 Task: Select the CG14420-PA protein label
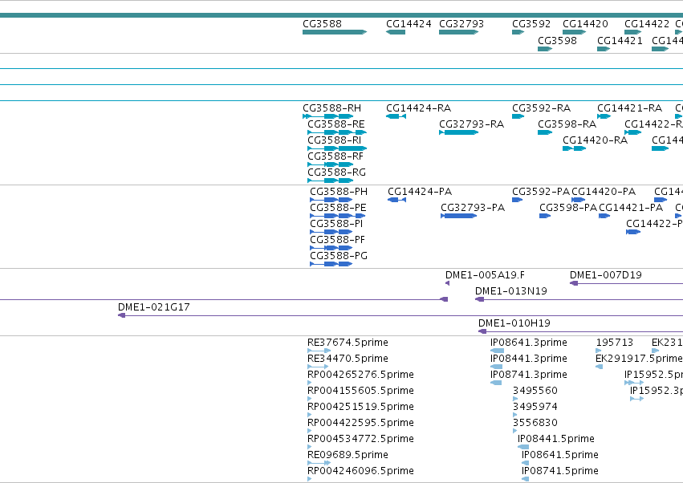(604, 192)
